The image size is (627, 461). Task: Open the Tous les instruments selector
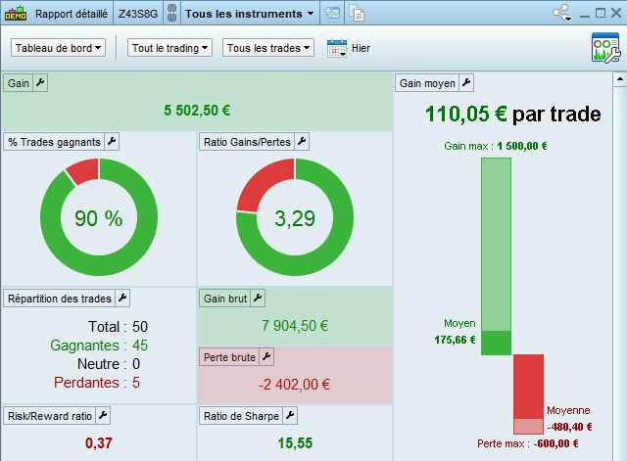[x=250, y=14]
